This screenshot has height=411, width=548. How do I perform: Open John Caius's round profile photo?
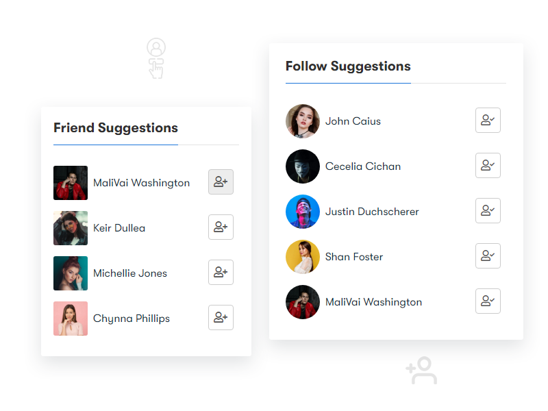303,121
